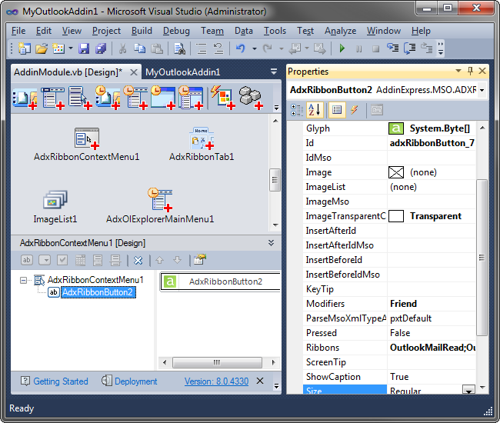Click the ImageTransparentColor white swatch
Screen dimensions: 500x423
pyautogui.click(x=396, y=216)
